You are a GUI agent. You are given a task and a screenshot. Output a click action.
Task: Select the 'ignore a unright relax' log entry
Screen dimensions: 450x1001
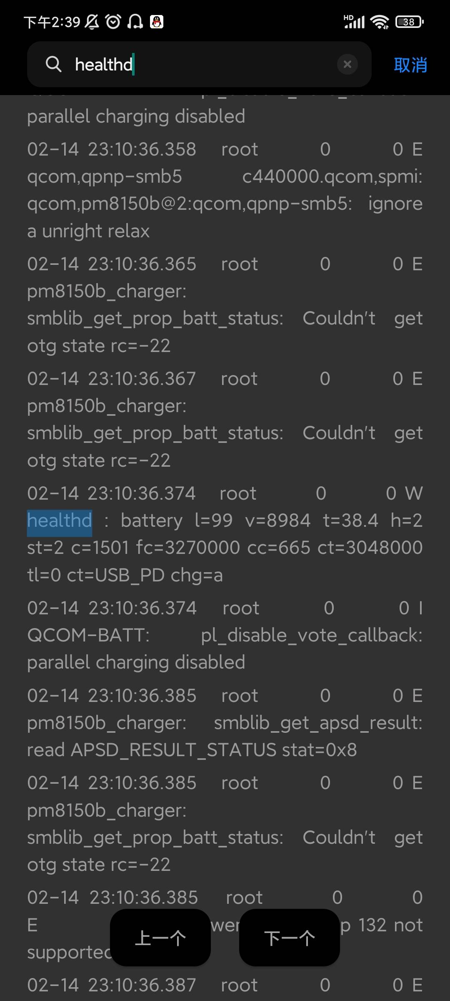tap(225, 190)
